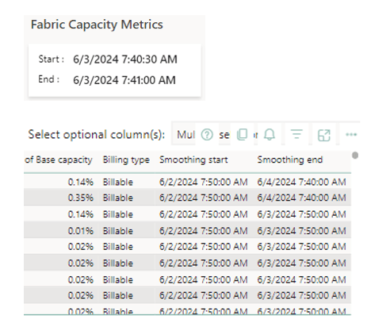Click the table's vertical scrollbar thumb

[x=355, y=156]
